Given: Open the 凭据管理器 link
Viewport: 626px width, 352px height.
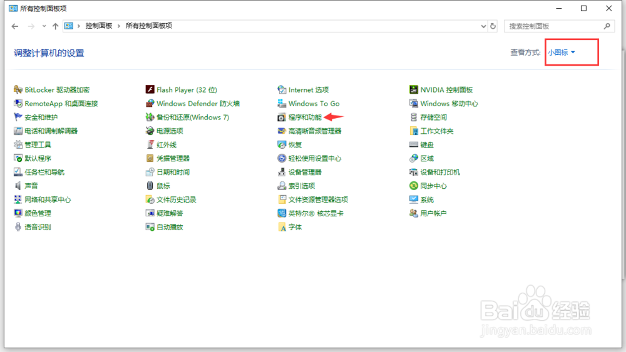Looking at the screenshot, I should [x=173, y=158].
